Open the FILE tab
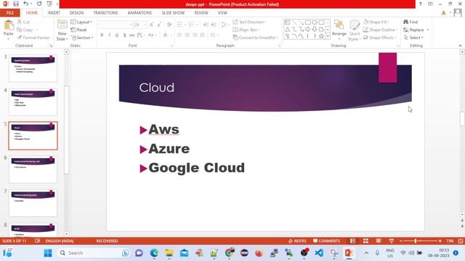465x261 pixels. pos(9,13)
